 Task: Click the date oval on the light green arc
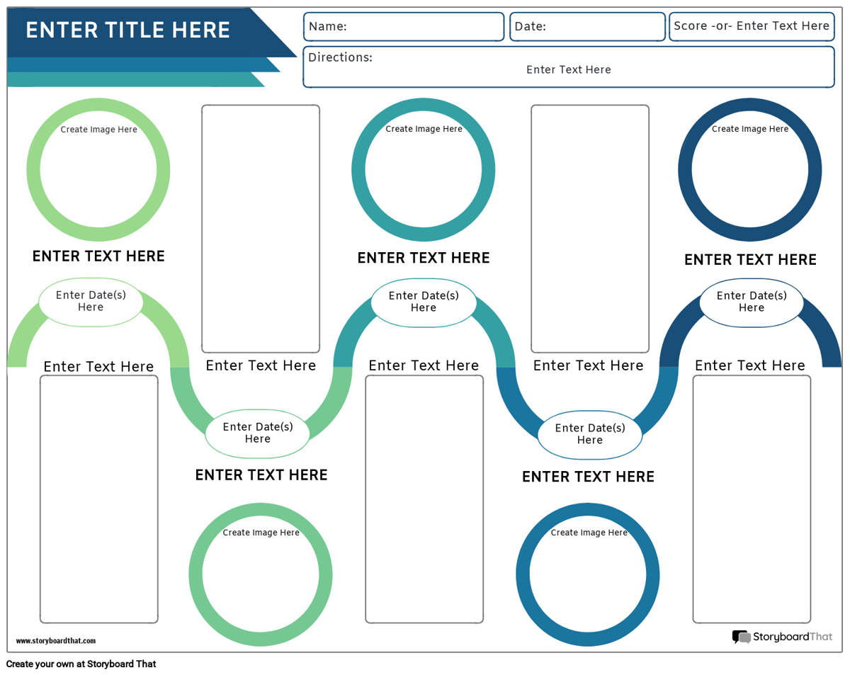coord(91,302)
